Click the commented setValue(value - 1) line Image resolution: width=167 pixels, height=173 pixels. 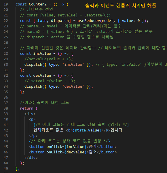(50, 81)
